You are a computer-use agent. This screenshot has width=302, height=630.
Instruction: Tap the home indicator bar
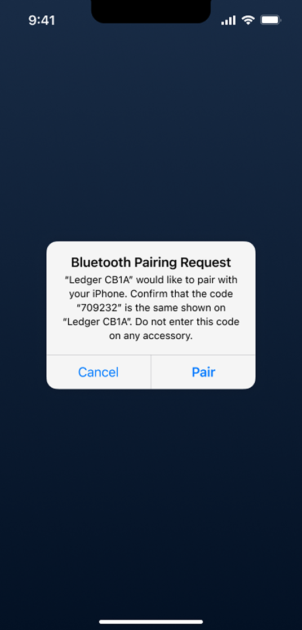151,622
